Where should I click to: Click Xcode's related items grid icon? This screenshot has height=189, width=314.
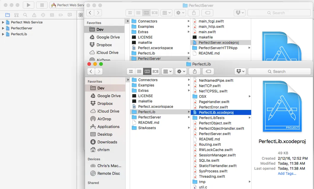click(x=81, y=15)
